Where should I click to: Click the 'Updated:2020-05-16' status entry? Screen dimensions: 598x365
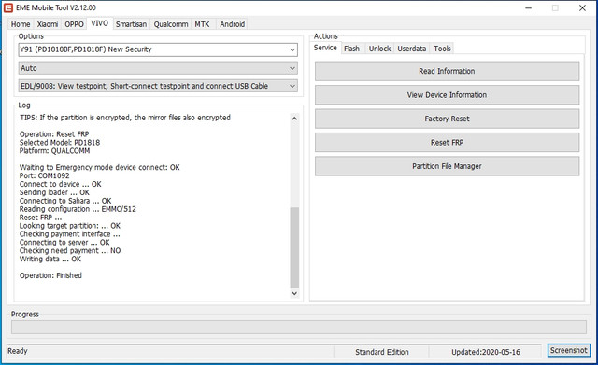(486, 352)
